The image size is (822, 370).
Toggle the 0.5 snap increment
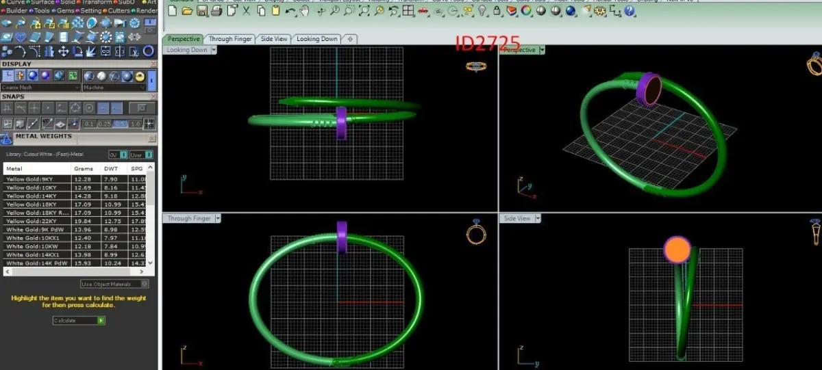pos(121,124)
